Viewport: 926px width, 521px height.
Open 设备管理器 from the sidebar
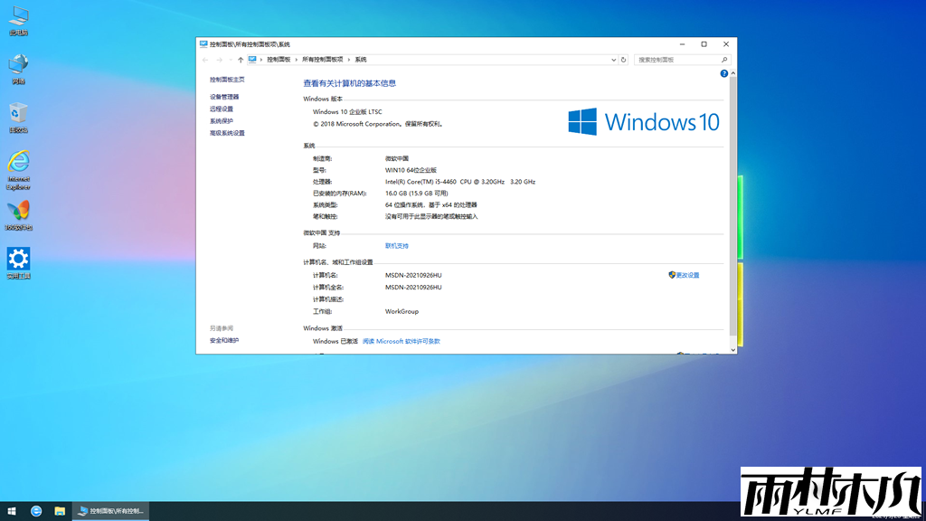pyautogui.click(x=222, y=96)
